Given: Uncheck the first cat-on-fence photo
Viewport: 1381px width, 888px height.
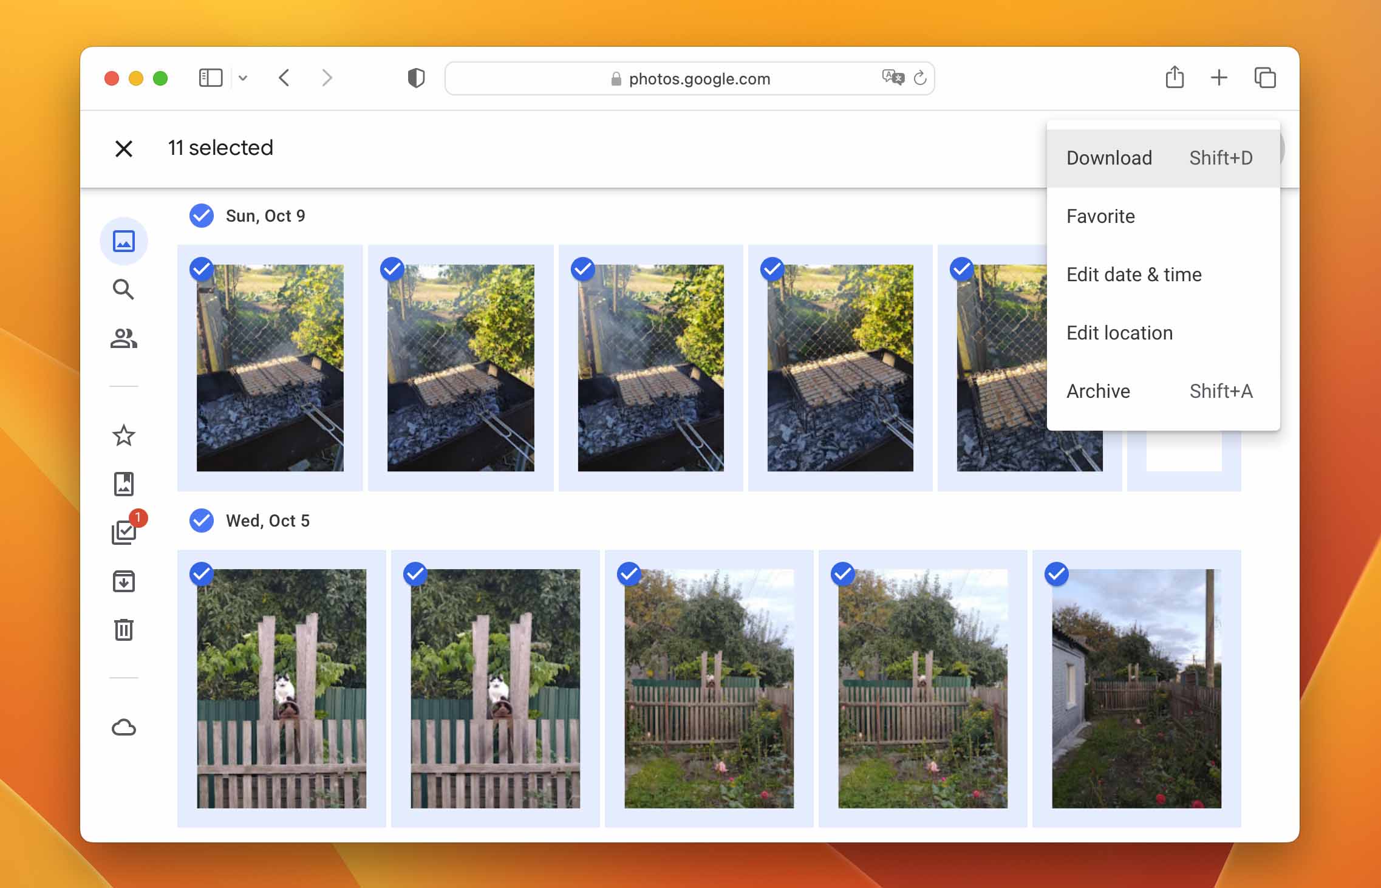Looking at the screenshot, I should [202, 573].
